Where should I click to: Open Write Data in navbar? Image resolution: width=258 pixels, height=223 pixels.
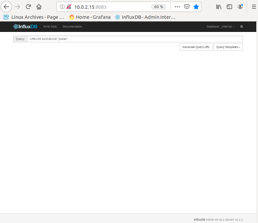pyautogui.click(x=50, y=27)
